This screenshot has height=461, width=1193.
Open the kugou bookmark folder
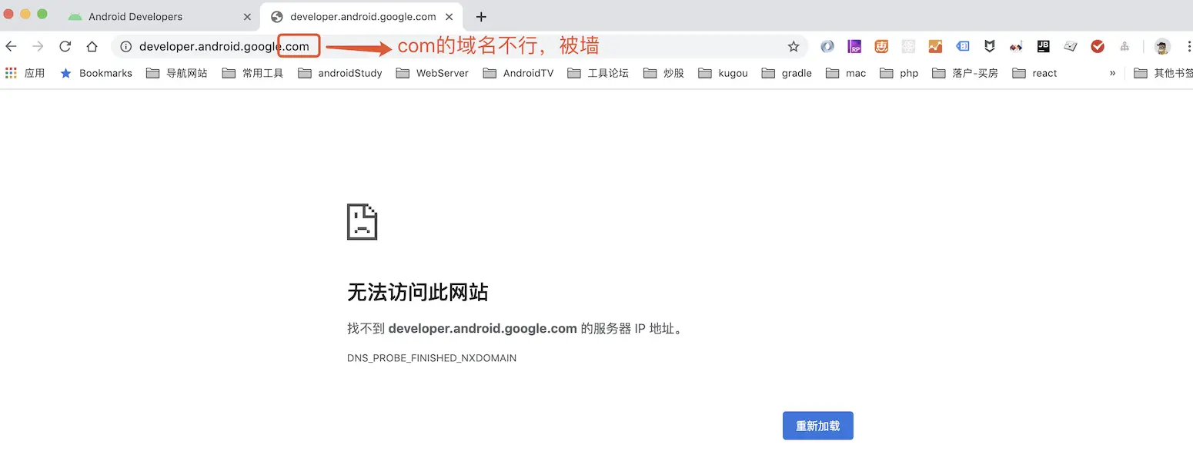click(x=723, y=73)
